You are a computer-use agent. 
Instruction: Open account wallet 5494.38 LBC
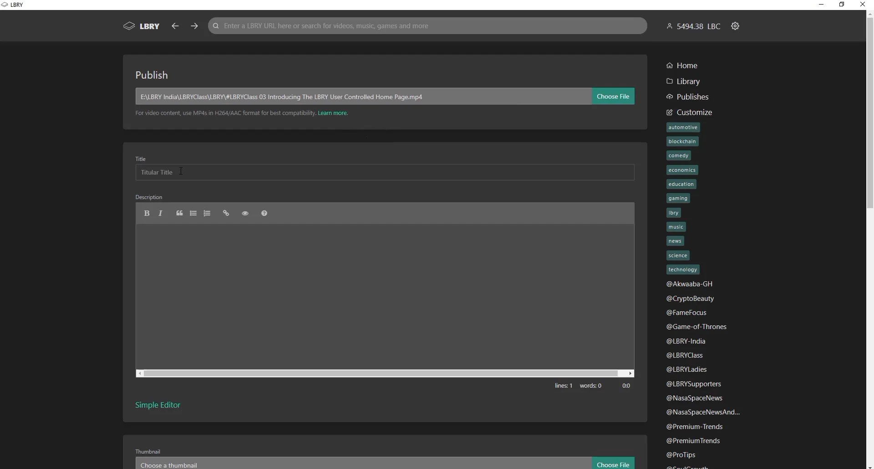point(694,26)
